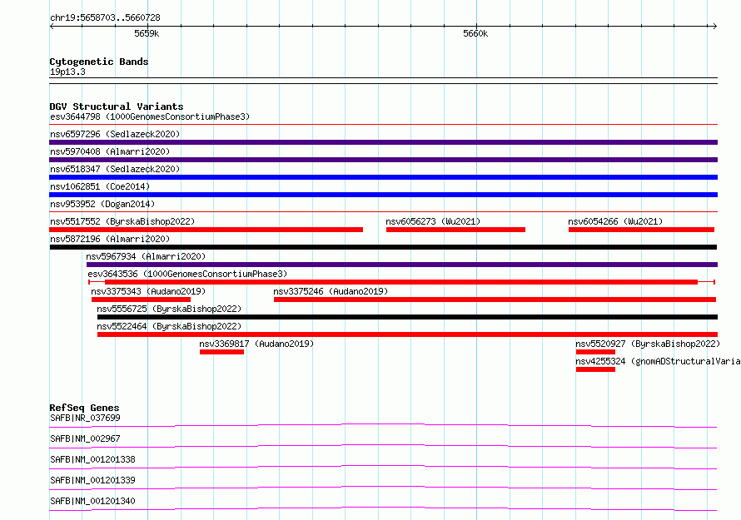Click the right arrow on the ruler

pyautogui.click(x=714, y=26)
